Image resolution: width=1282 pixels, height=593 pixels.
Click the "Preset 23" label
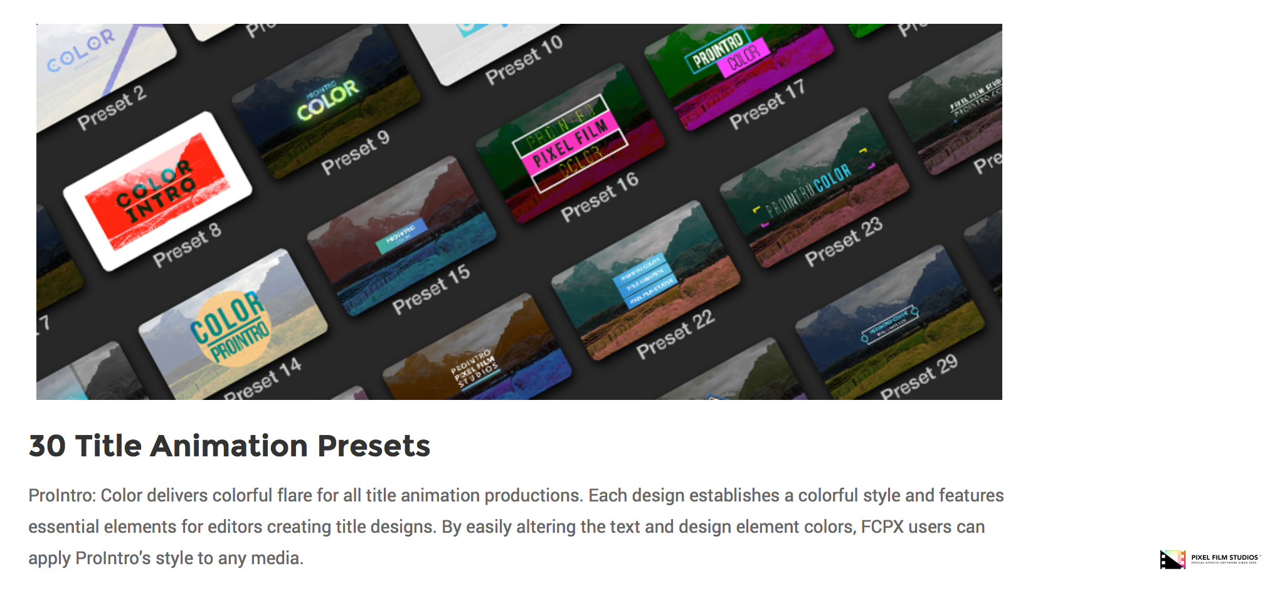[844, 241]
